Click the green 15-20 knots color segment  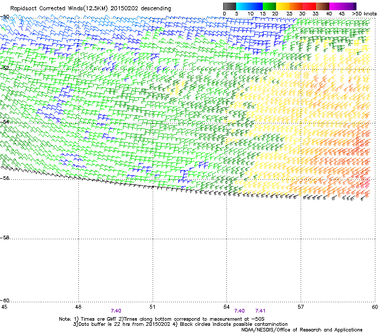pyautogui.click(x=269, y=6)
